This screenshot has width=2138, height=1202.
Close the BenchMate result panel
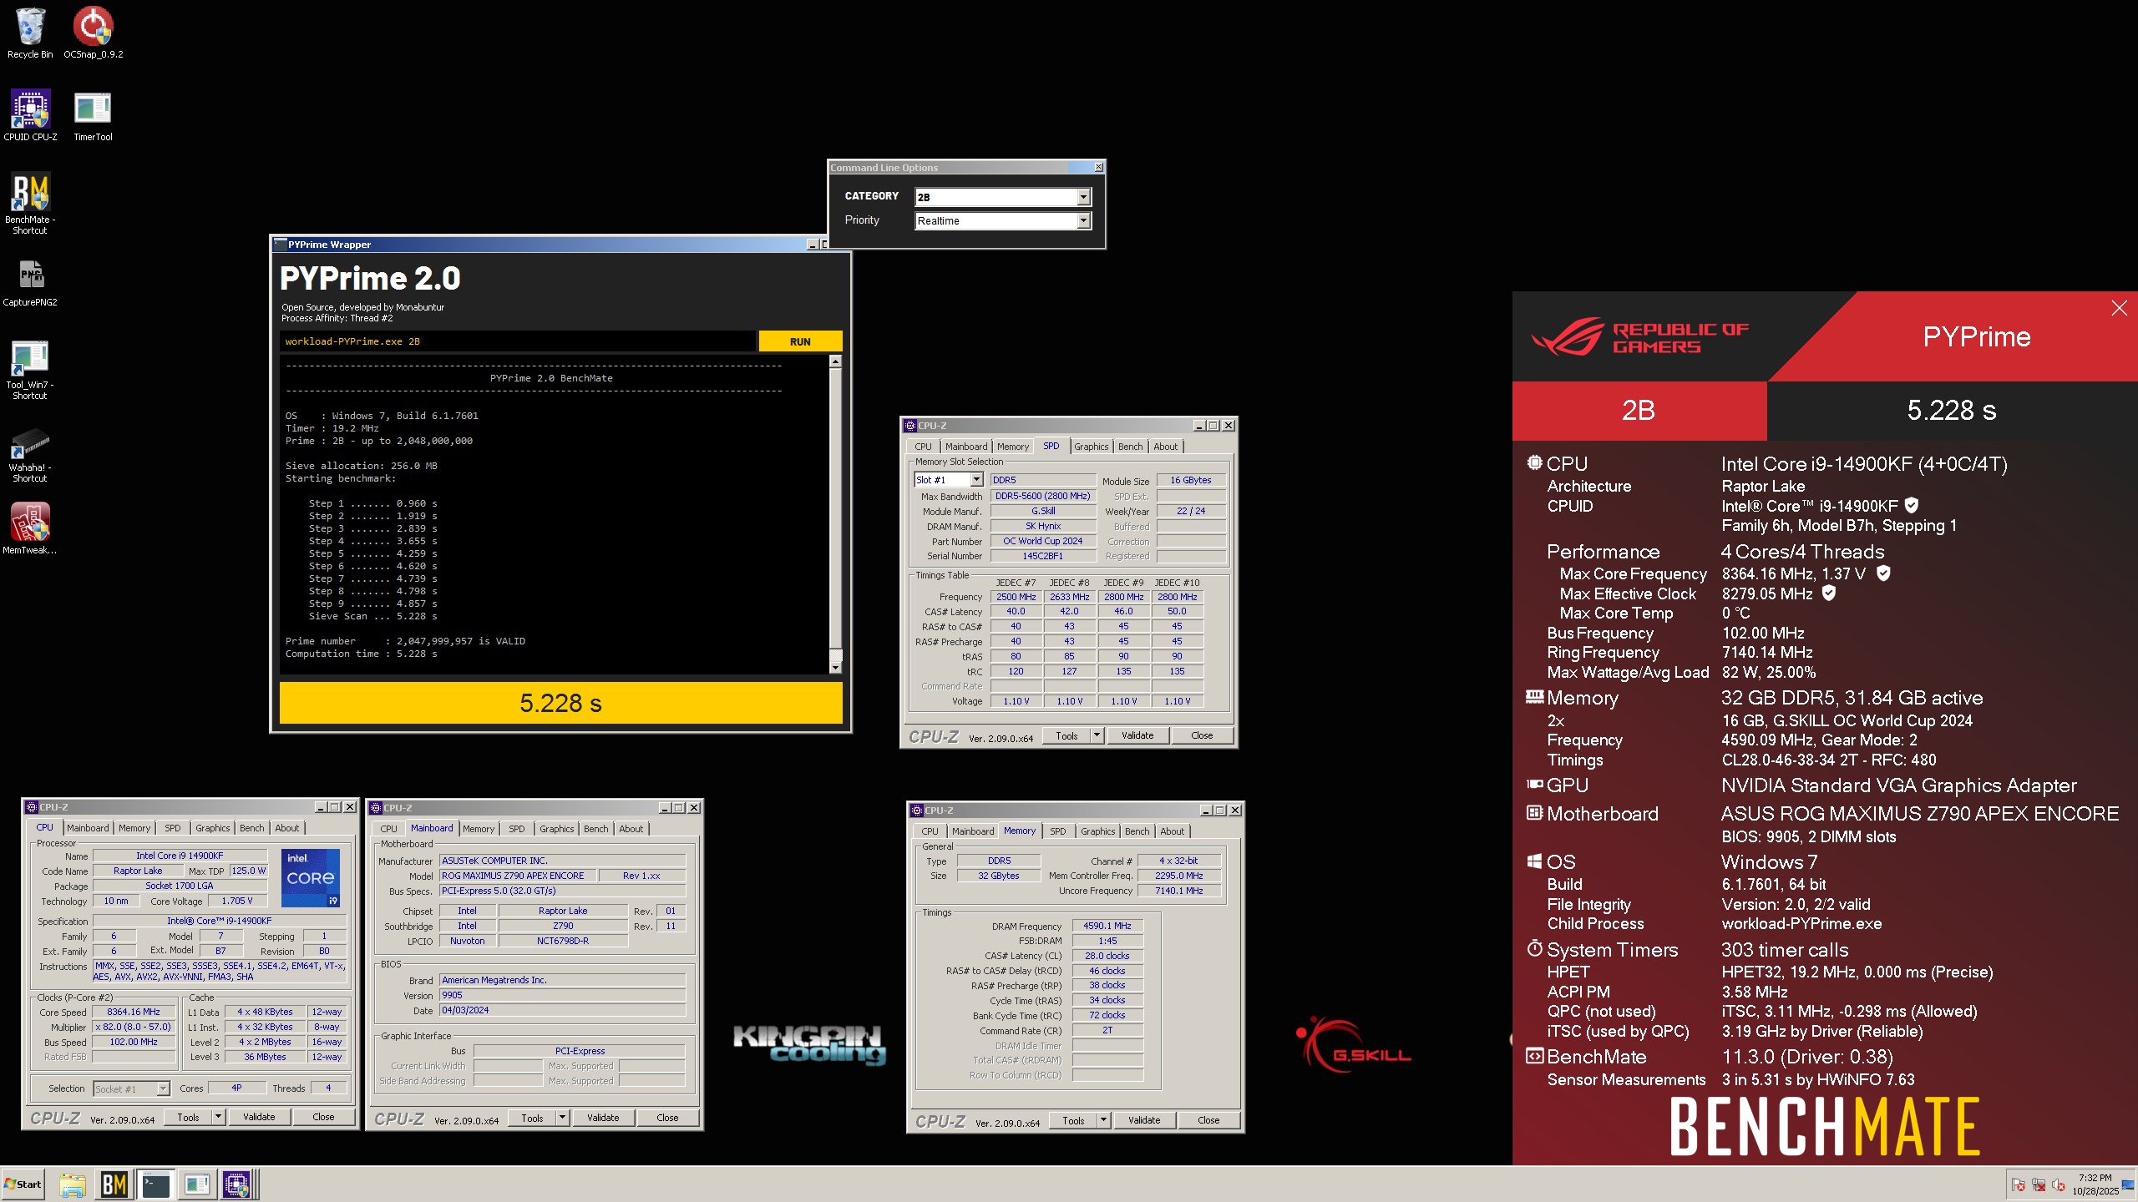[x=2119, y=308]
